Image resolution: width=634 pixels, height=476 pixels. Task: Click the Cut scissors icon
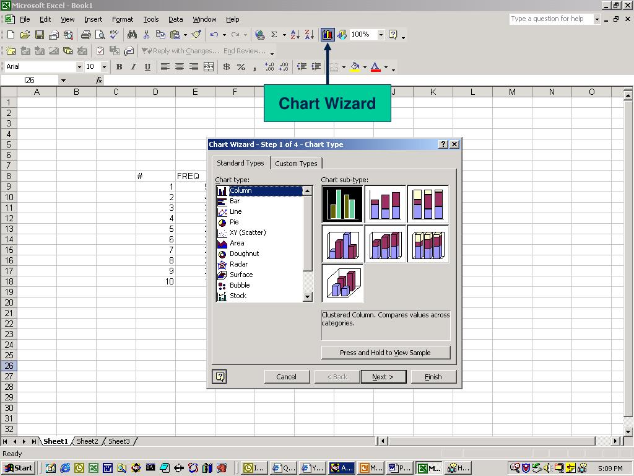(146, 35)
